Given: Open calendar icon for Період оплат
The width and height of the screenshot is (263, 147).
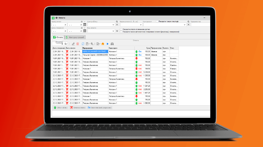Looking at the screenshot, I should tap(85, 25).
